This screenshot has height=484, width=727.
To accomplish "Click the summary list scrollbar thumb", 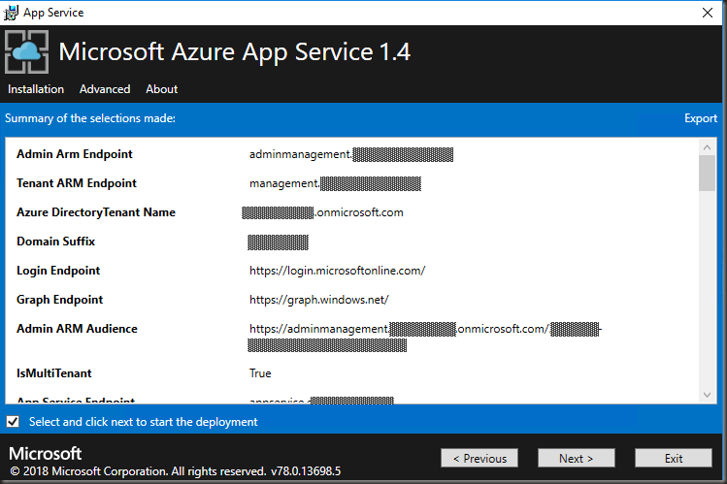I will point(708,173).
